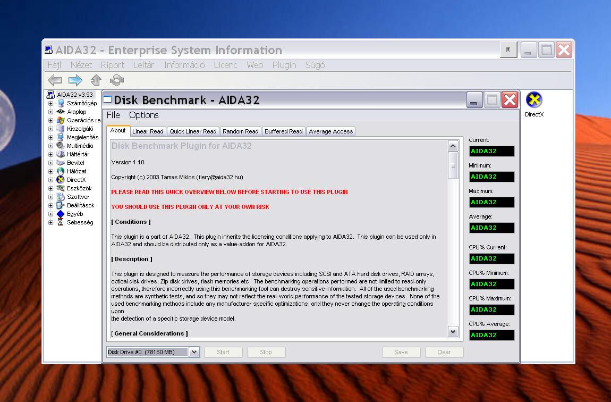Select the DirectX icon in the tree

click(61, 180)
